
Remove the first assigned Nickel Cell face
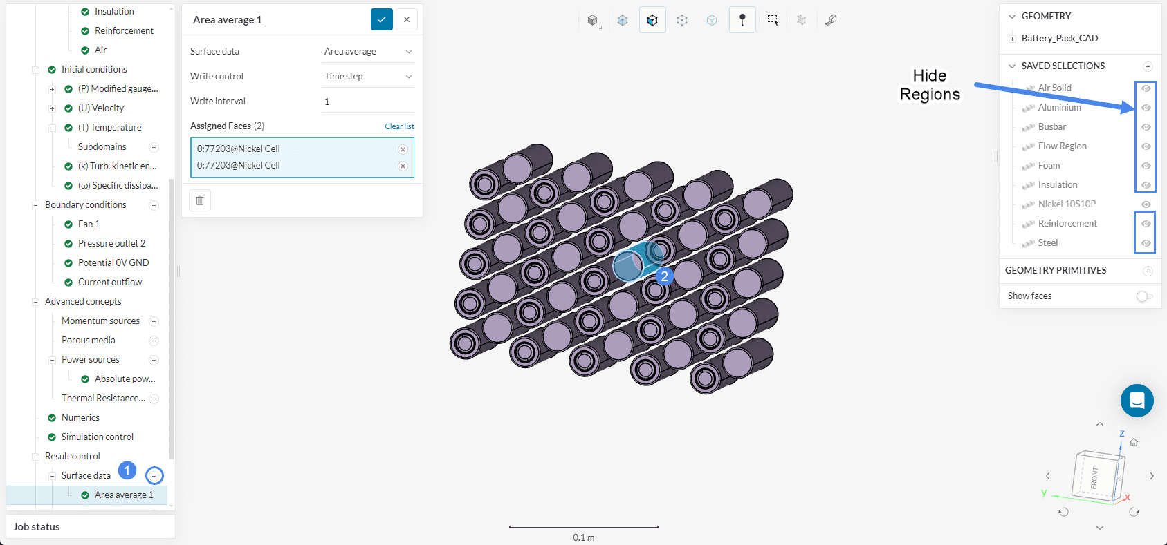(x=403, y=149)
